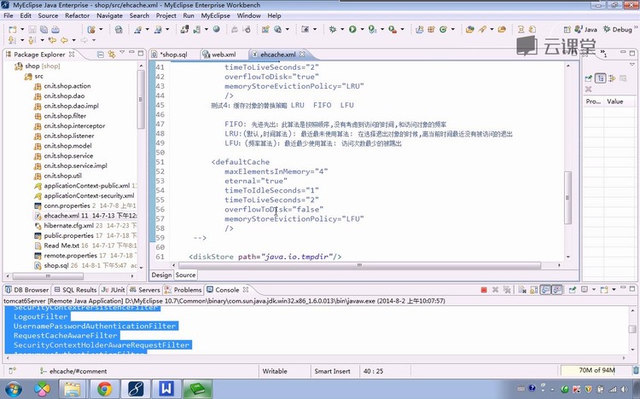Click Link with Editor in Package Explorer
640x399 pixels.
112,55
